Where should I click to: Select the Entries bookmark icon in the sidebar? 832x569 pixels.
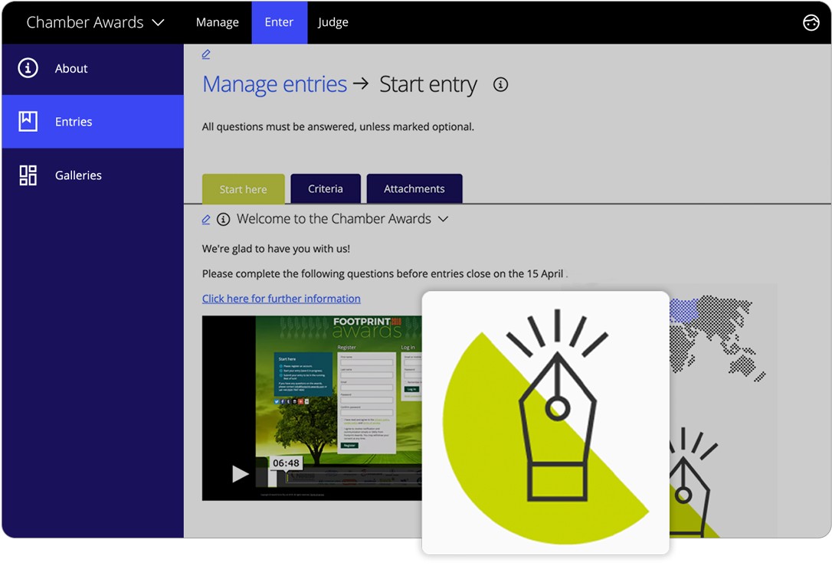(28, 121)
